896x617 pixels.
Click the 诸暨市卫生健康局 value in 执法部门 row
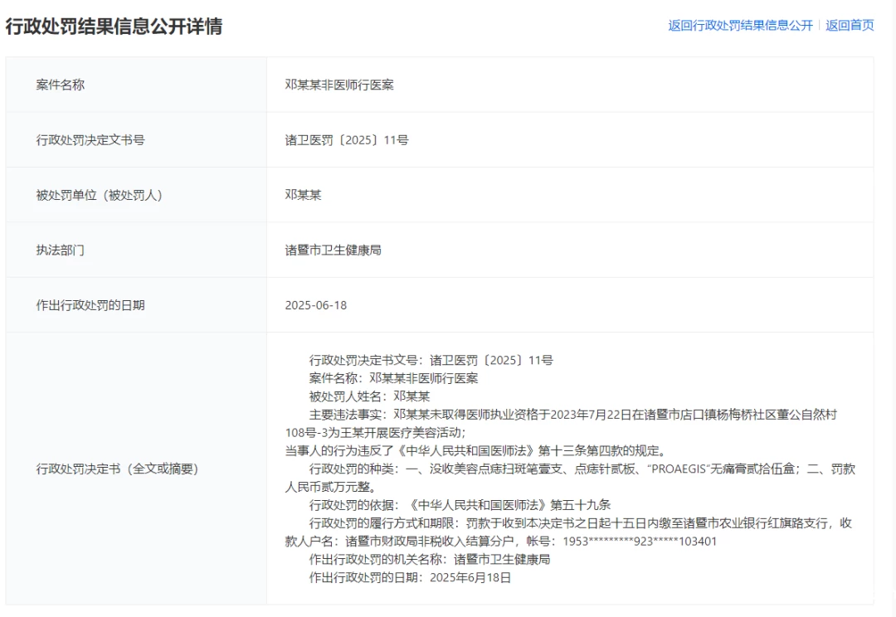(x=333, y=250)
